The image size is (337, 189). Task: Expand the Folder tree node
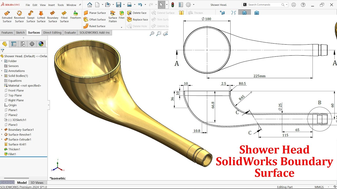coord(2,61)
